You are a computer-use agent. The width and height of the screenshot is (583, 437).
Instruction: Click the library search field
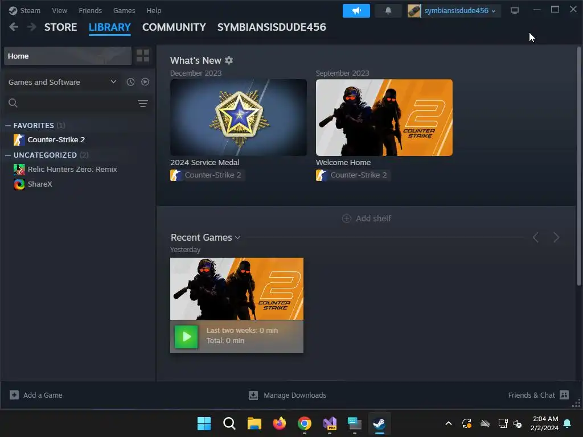[71, 103]
